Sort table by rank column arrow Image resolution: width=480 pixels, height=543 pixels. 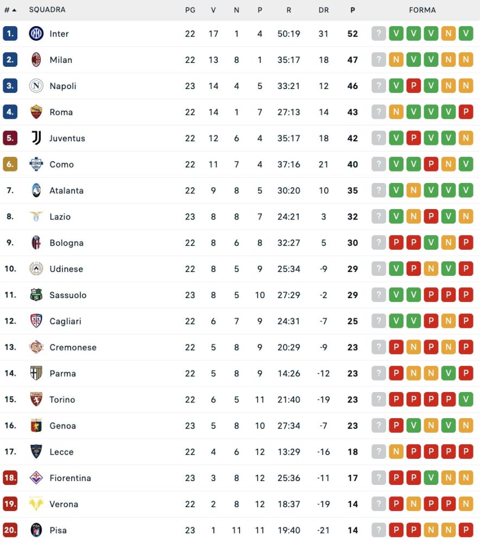pyautogui.click(x=14, y=10)
